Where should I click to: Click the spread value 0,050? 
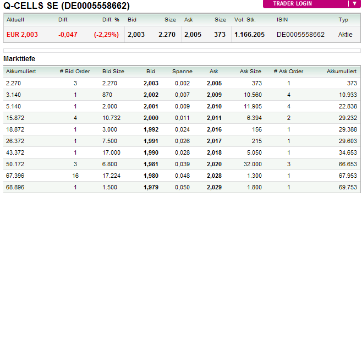[182, 187]
